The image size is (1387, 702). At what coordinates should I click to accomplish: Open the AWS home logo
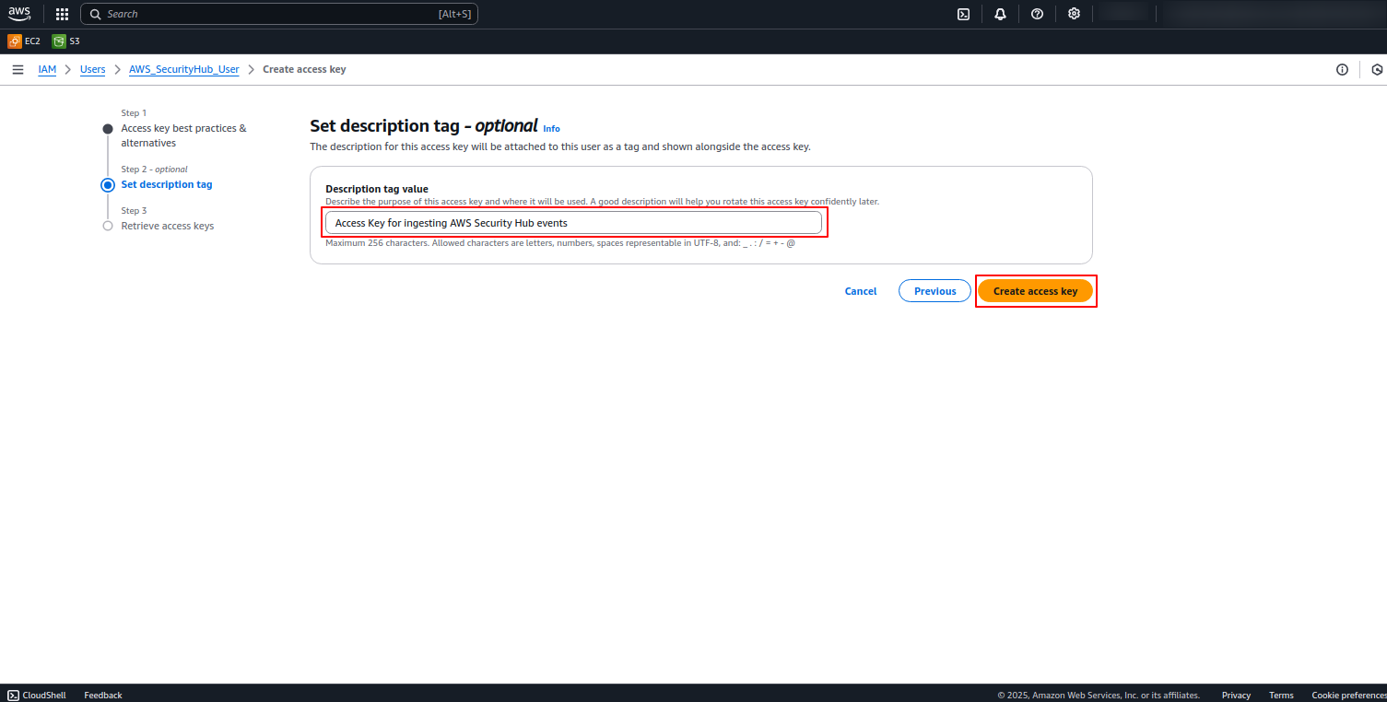tap(19, 14)
